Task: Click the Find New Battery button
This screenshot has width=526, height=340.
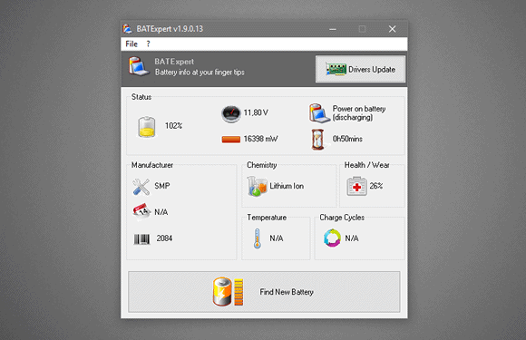Action: (x=264, y=292)
